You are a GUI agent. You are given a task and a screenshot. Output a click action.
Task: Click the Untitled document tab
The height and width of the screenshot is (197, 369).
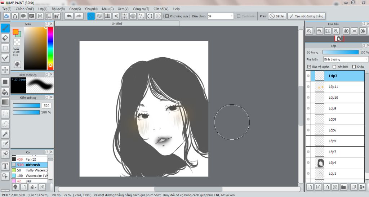coord(117,23)
